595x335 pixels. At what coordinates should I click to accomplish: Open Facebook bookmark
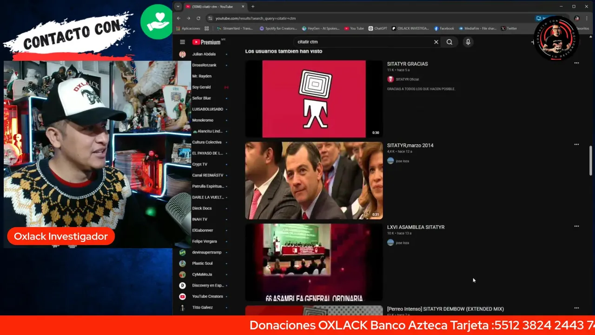point(444,28)
